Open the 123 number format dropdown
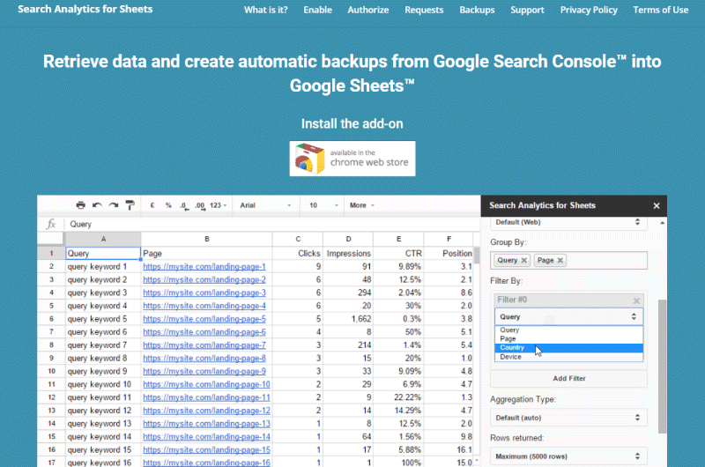The height and width of the screenshot is (467, 705). coord(219,205)
